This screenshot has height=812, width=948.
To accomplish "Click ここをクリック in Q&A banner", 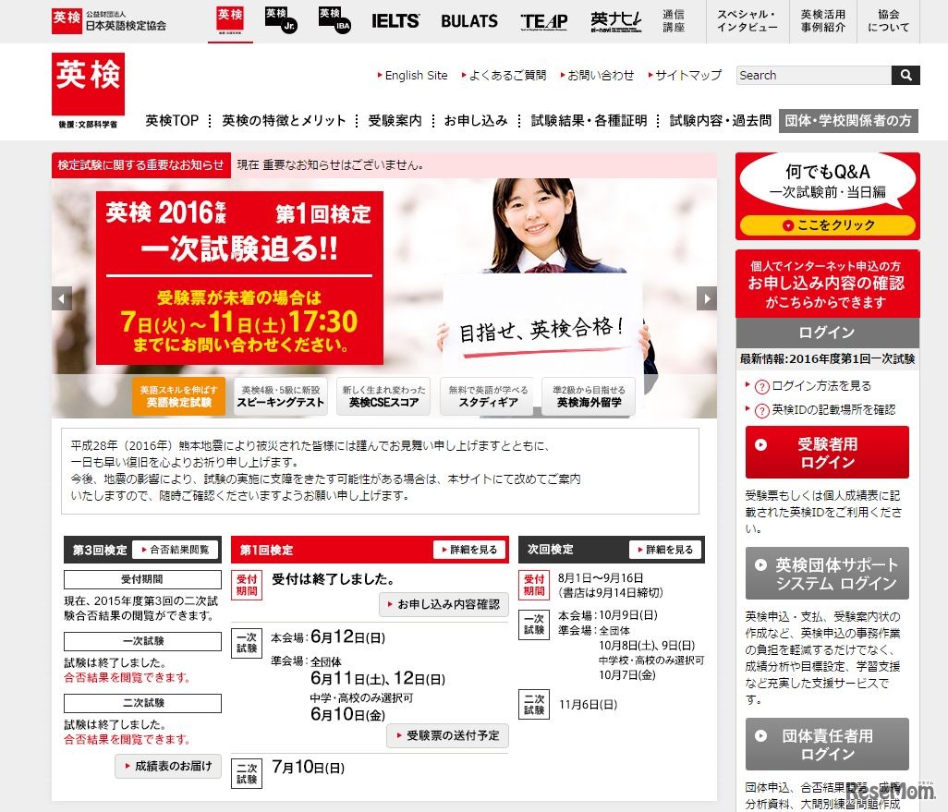I will pos(828,224).
